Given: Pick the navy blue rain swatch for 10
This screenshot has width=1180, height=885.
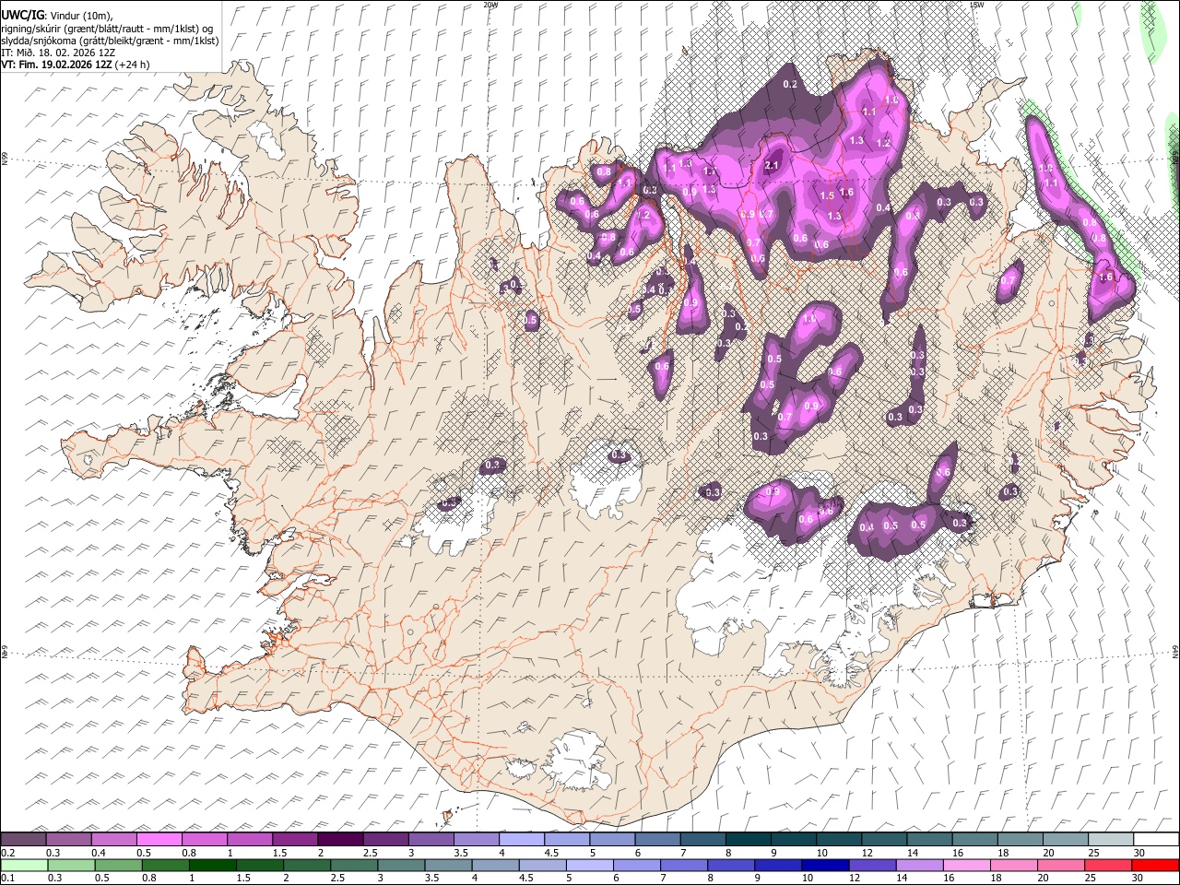Looking at the screenshot, I should (826, 865).
